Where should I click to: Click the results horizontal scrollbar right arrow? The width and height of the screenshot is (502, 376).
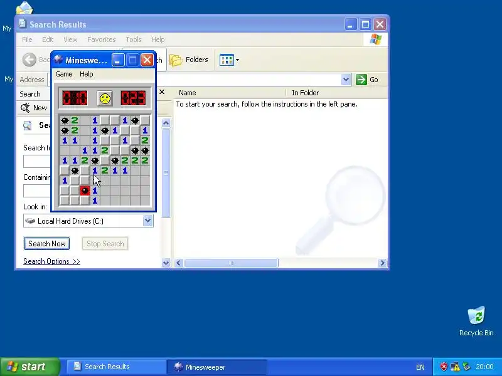(382, 263)
